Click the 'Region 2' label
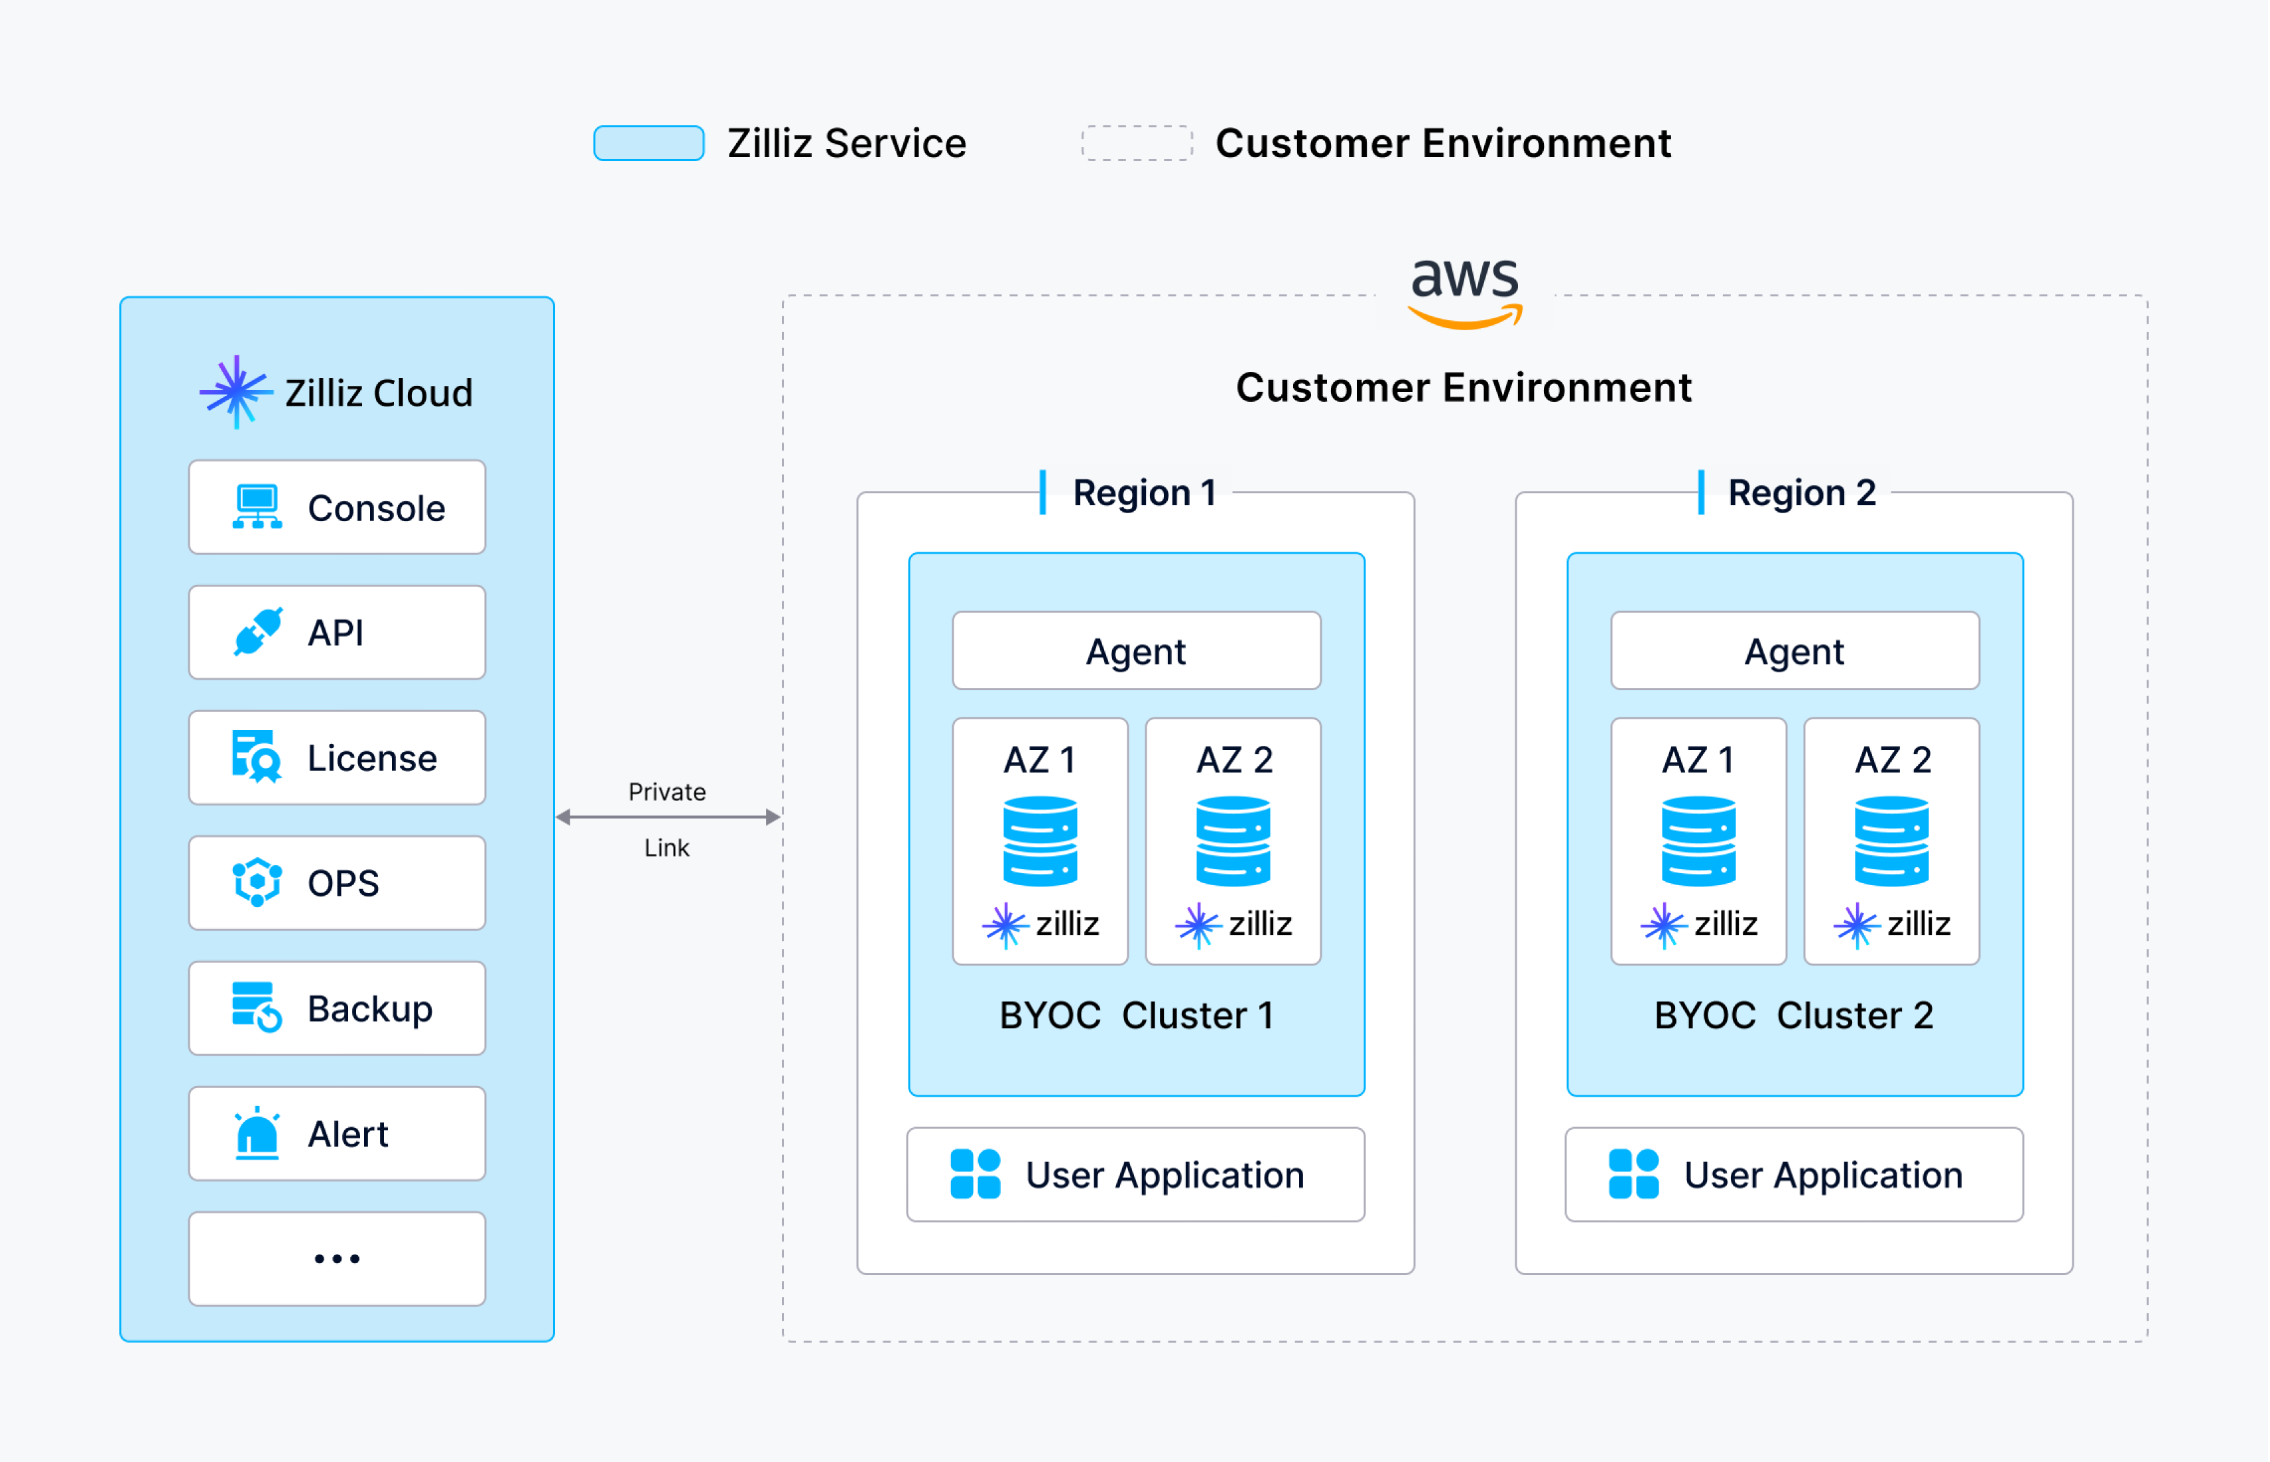 click(x=1803, y=493)
